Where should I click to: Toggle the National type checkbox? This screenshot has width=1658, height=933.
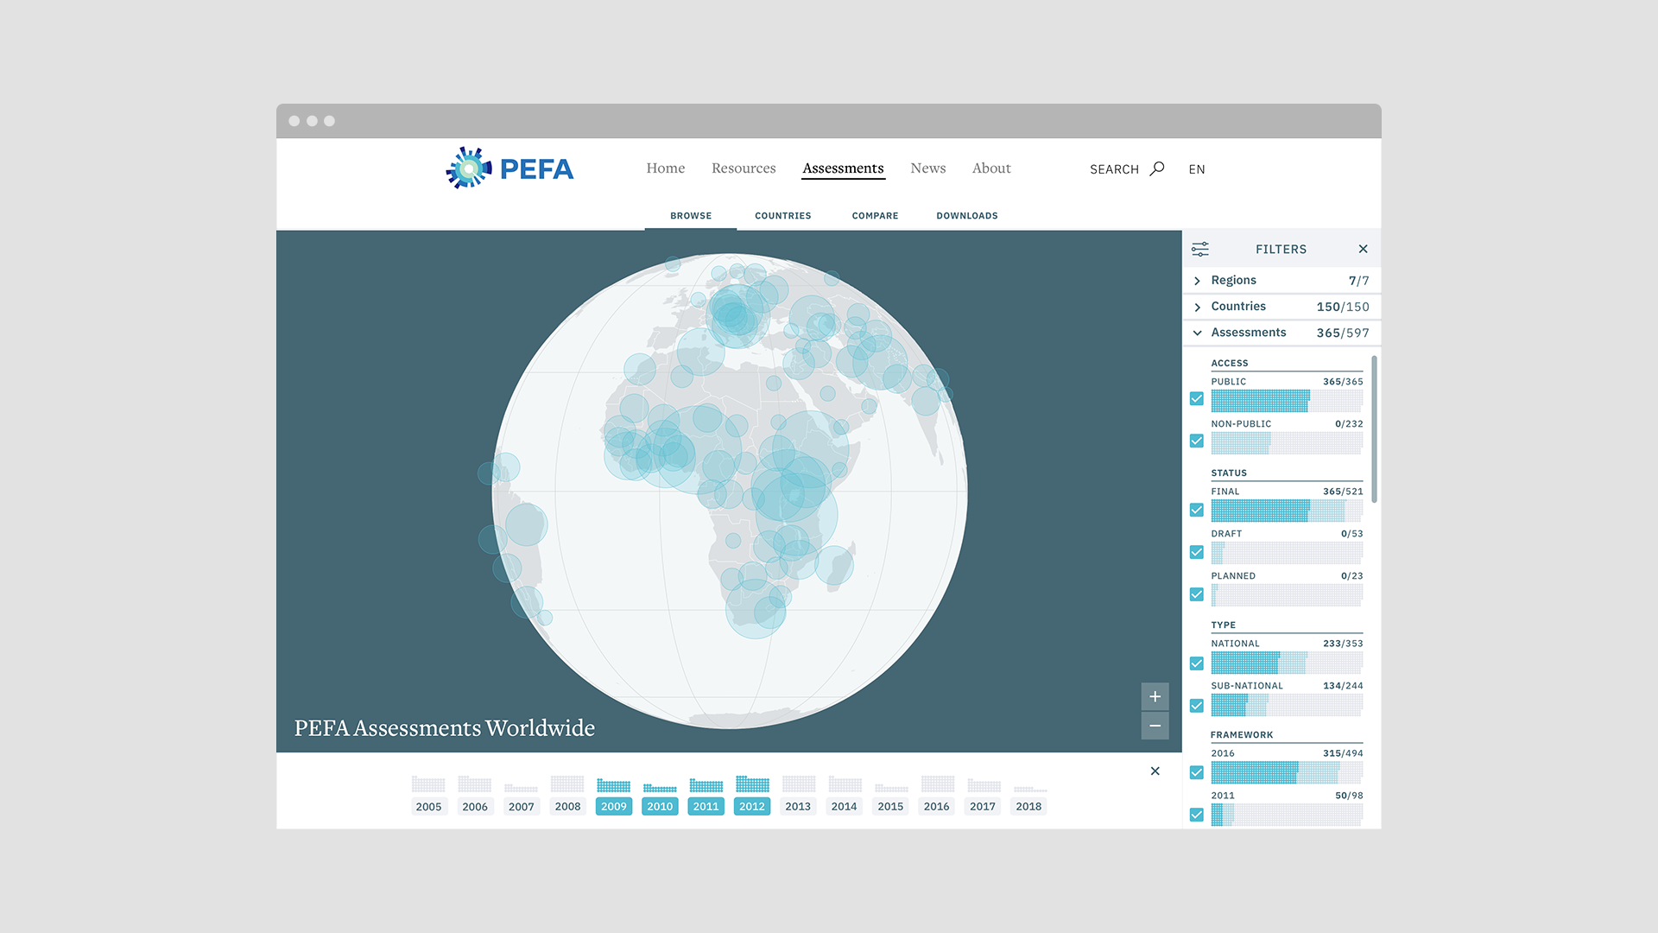[x=1196, y=663]
